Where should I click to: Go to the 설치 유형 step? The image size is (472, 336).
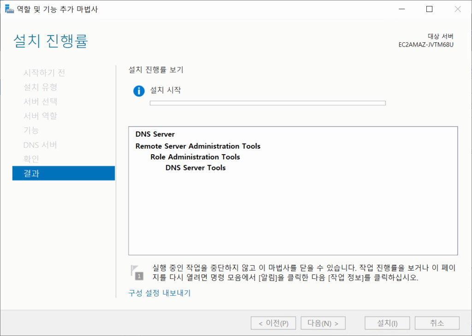(x=41, y=87)
